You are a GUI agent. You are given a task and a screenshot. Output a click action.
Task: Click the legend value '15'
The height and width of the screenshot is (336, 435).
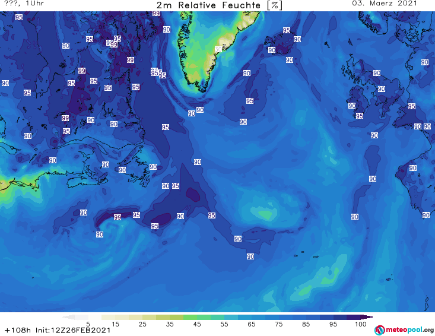click(115, 324)
